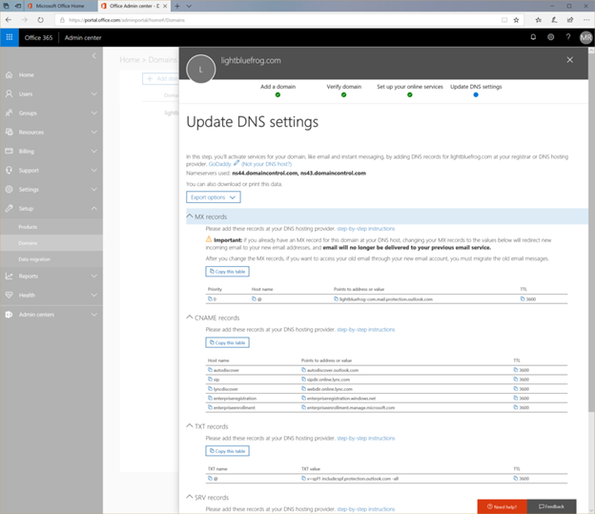Image resolution: width=595 pixels, height=514 pixels.
Task: Collapse the SRV records section
Action: click(190, 497)
